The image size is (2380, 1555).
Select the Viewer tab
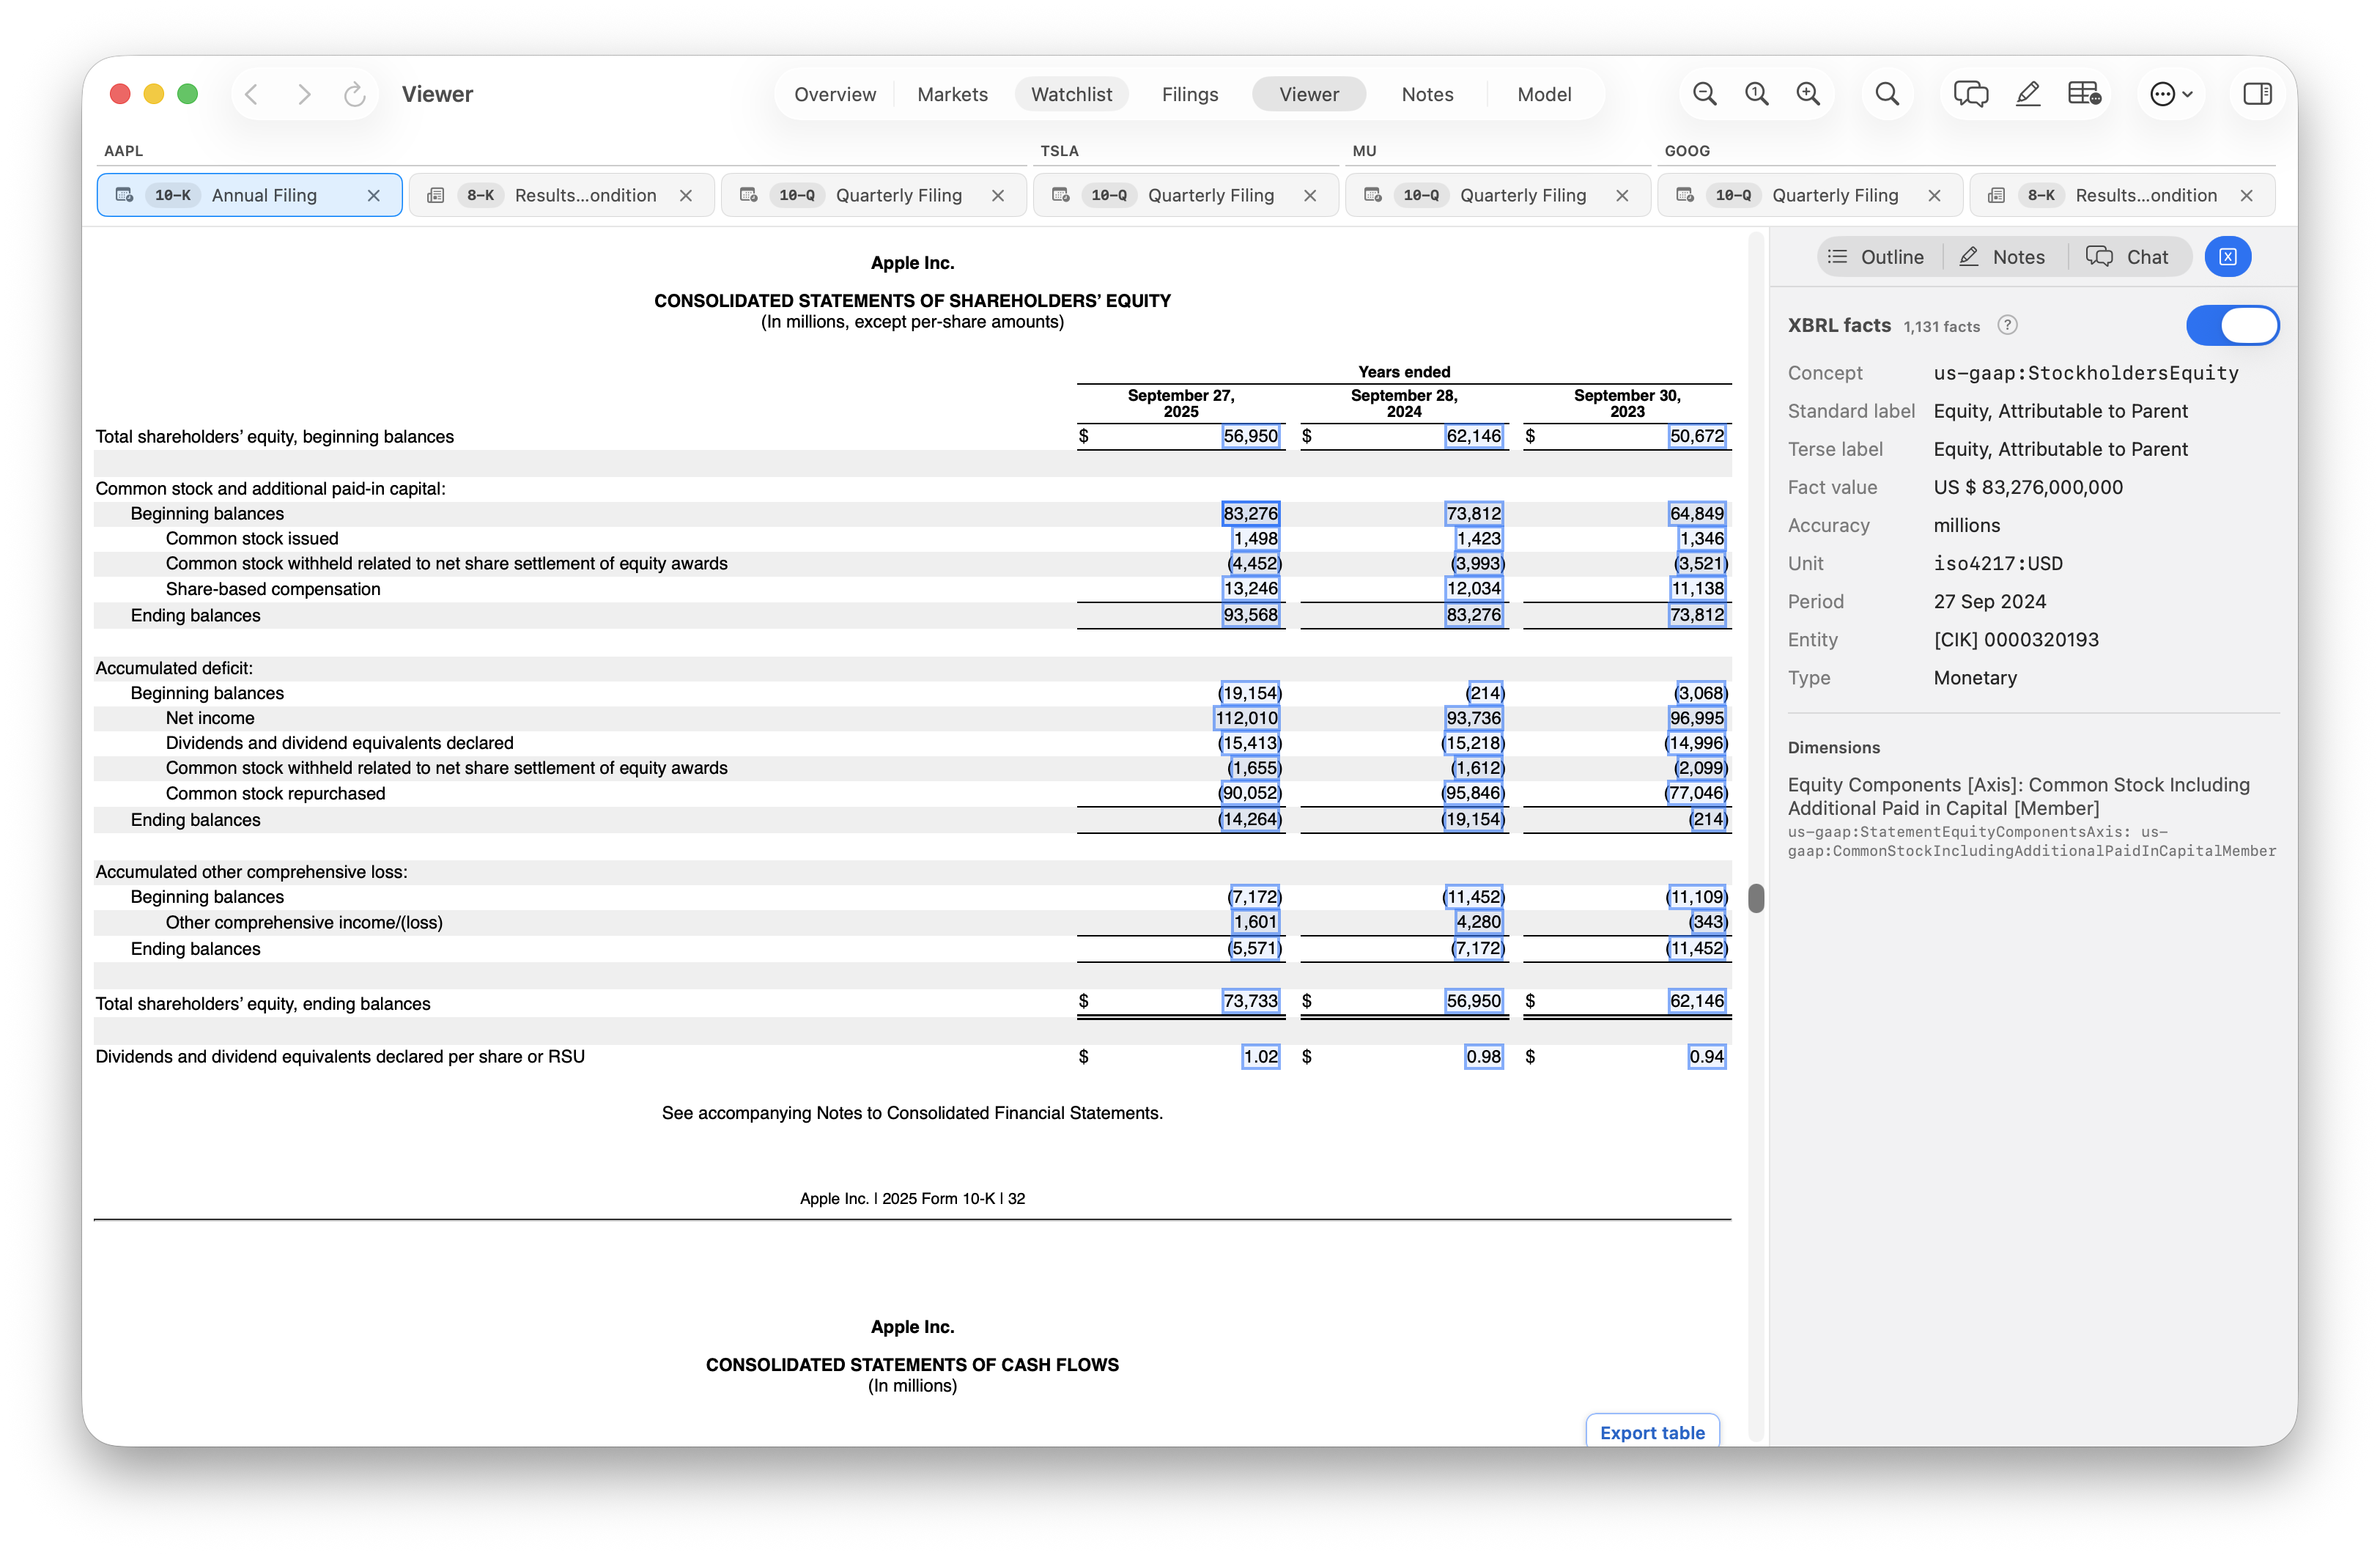click(x=1309, y=94)
